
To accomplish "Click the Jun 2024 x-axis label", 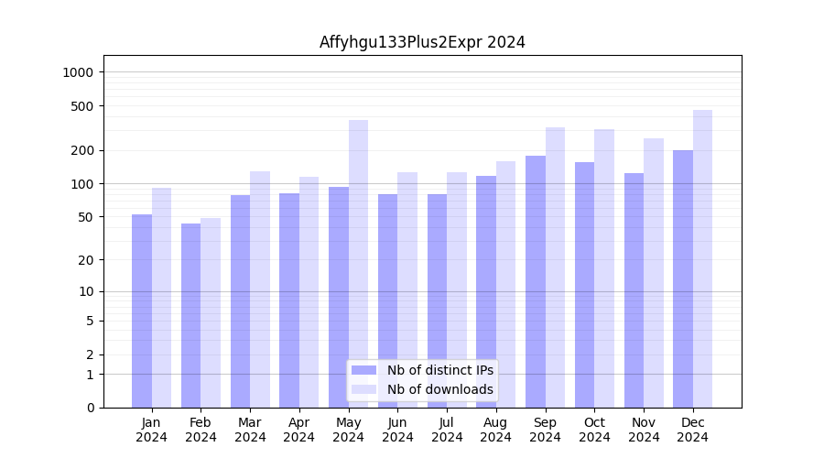I will pos(397,430).
